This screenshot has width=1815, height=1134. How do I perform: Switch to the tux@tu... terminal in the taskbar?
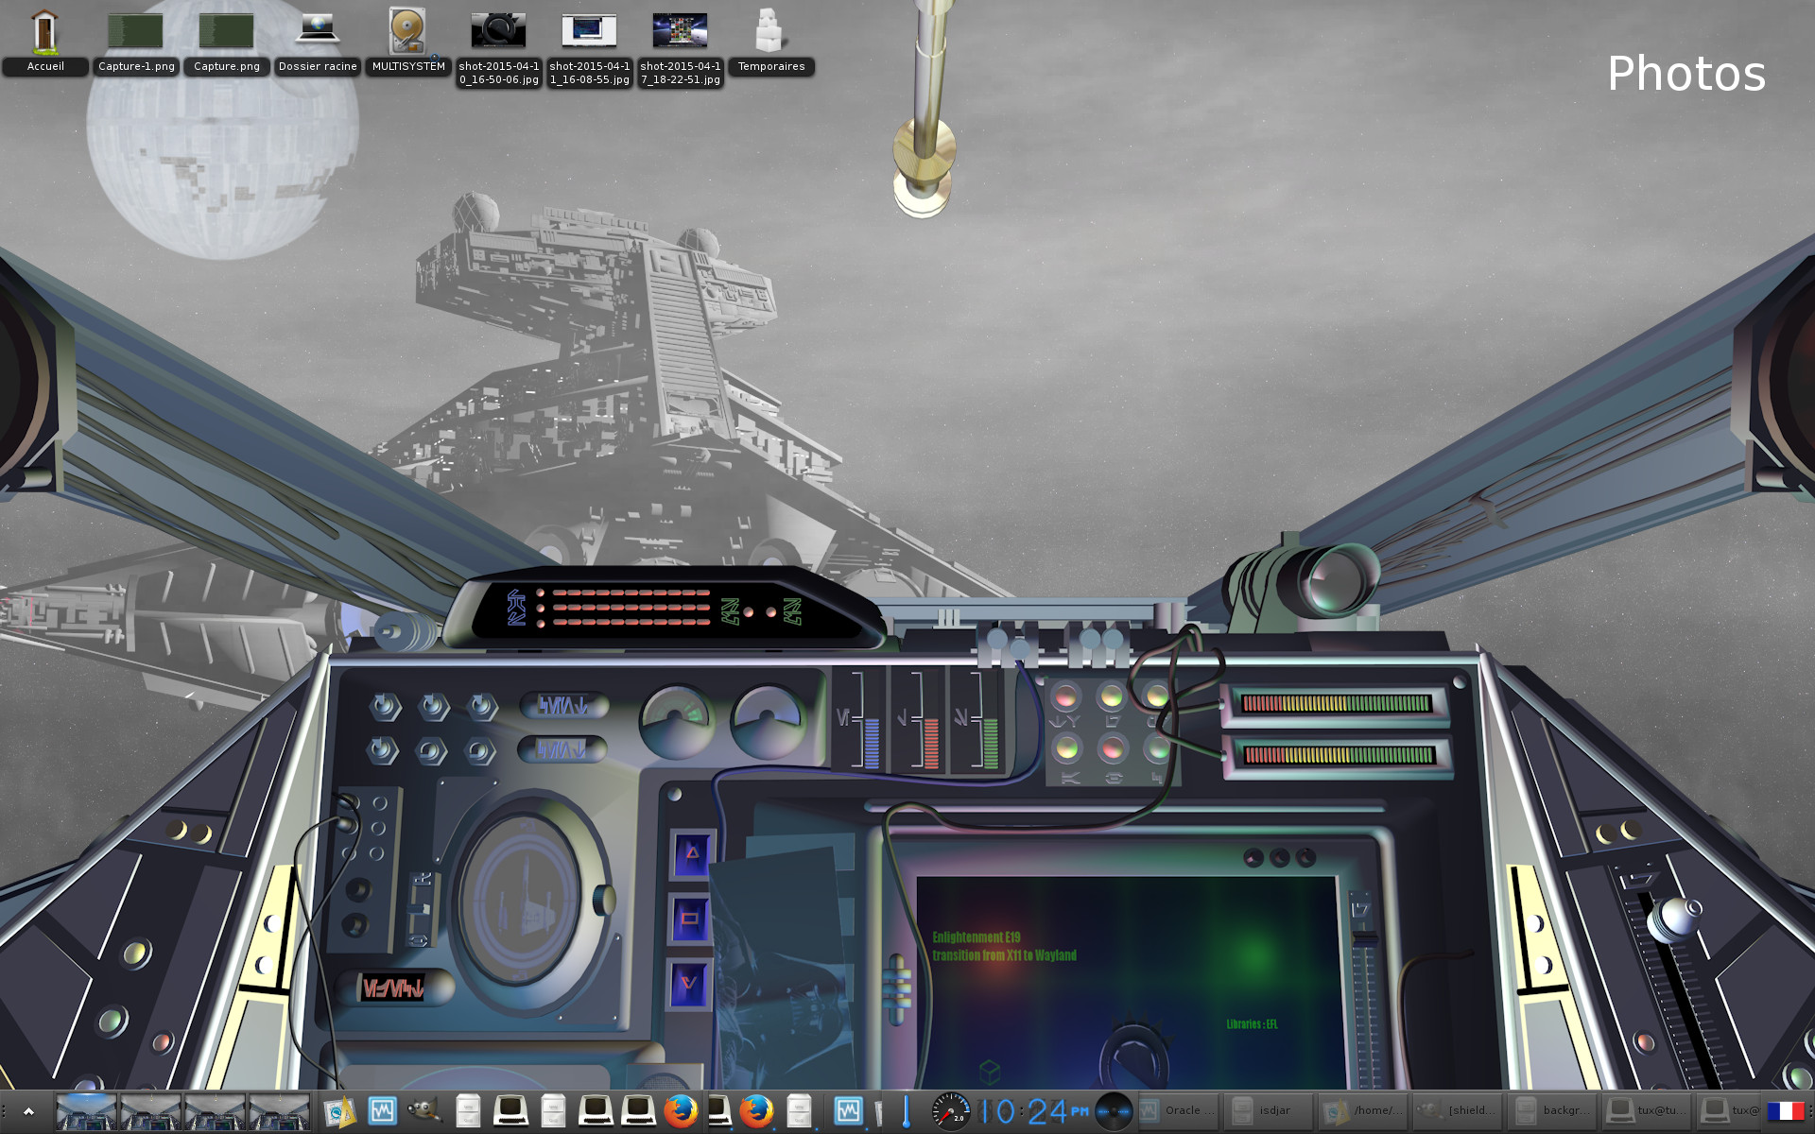tap(1646, 1111)
